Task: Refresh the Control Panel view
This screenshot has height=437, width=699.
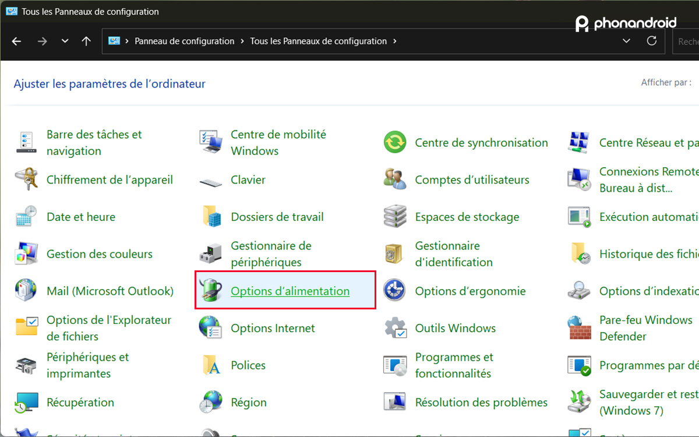Action: point(652,41)
